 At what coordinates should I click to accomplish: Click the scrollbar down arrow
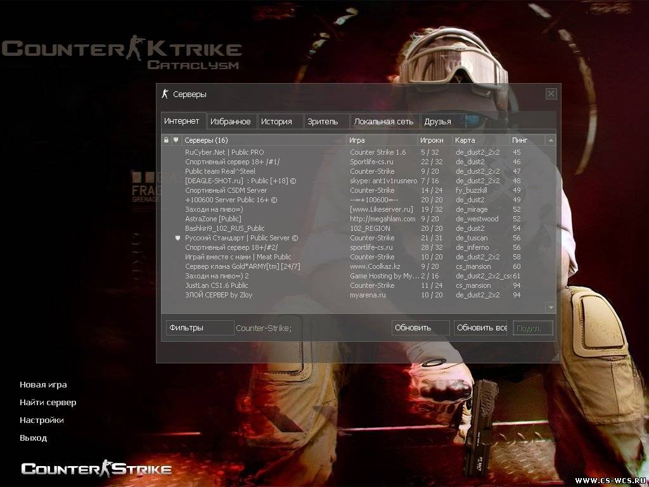click(x=551, y=308)
